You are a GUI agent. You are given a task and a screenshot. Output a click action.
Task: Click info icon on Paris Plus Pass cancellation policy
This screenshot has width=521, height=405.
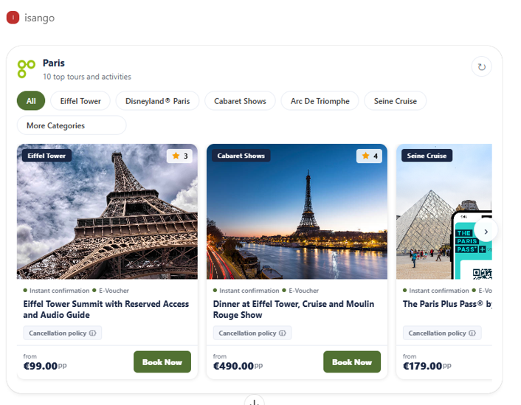click(472, 333)
